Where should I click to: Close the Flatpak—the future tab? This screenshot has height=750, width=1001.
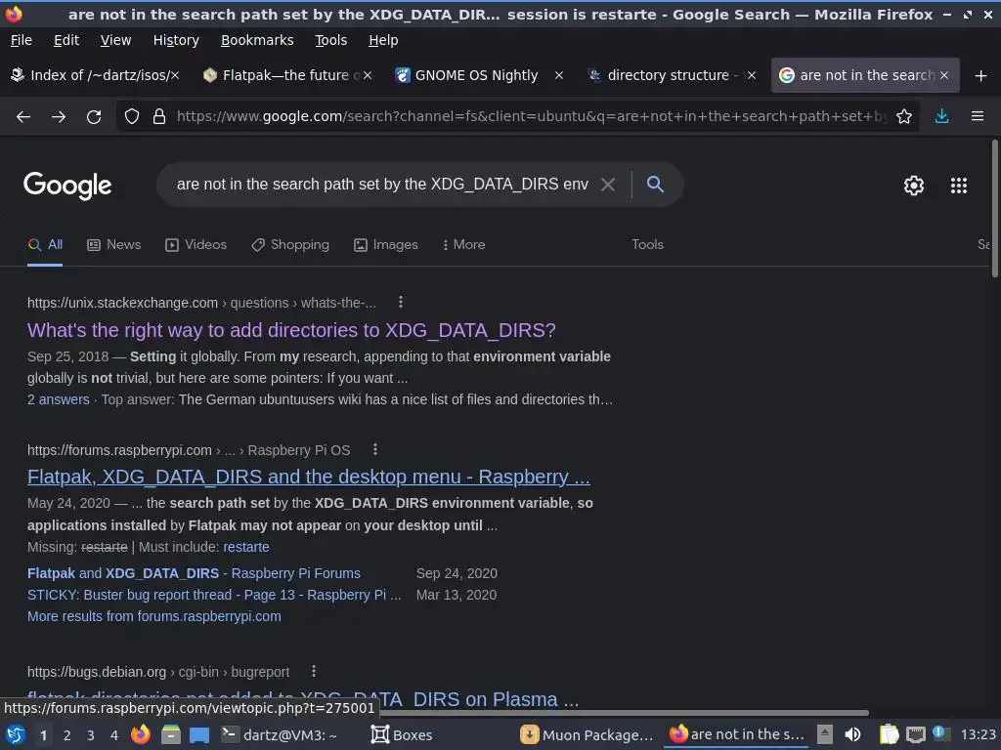[368, 76]
